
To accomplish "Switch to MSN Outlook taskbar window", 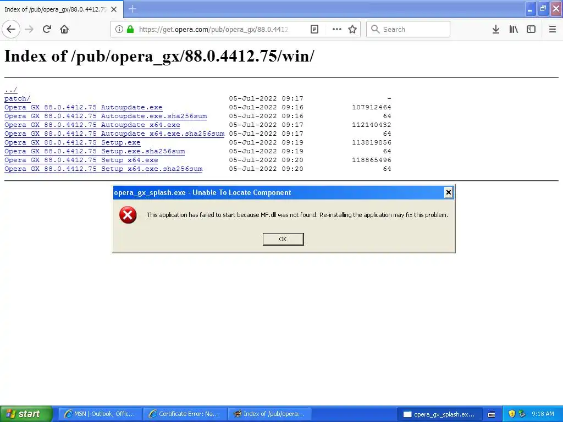I will [100, 414].
